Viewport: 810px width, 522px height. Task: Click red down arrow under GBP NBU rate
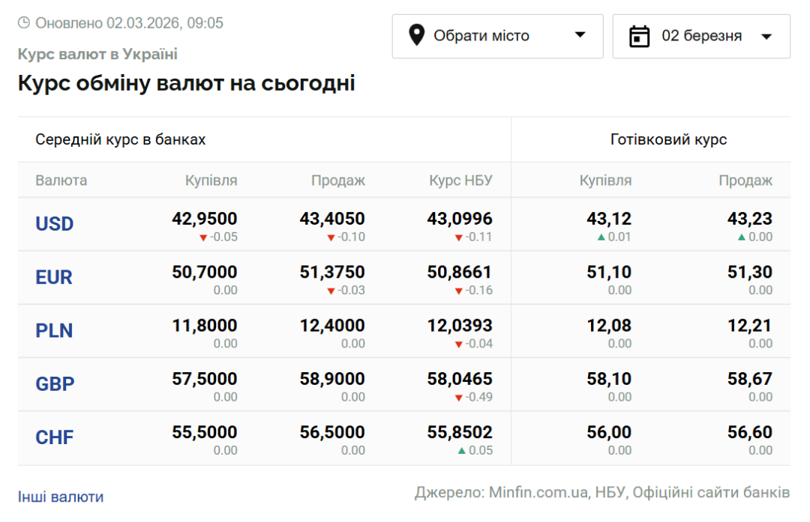[x=459, y=398]
